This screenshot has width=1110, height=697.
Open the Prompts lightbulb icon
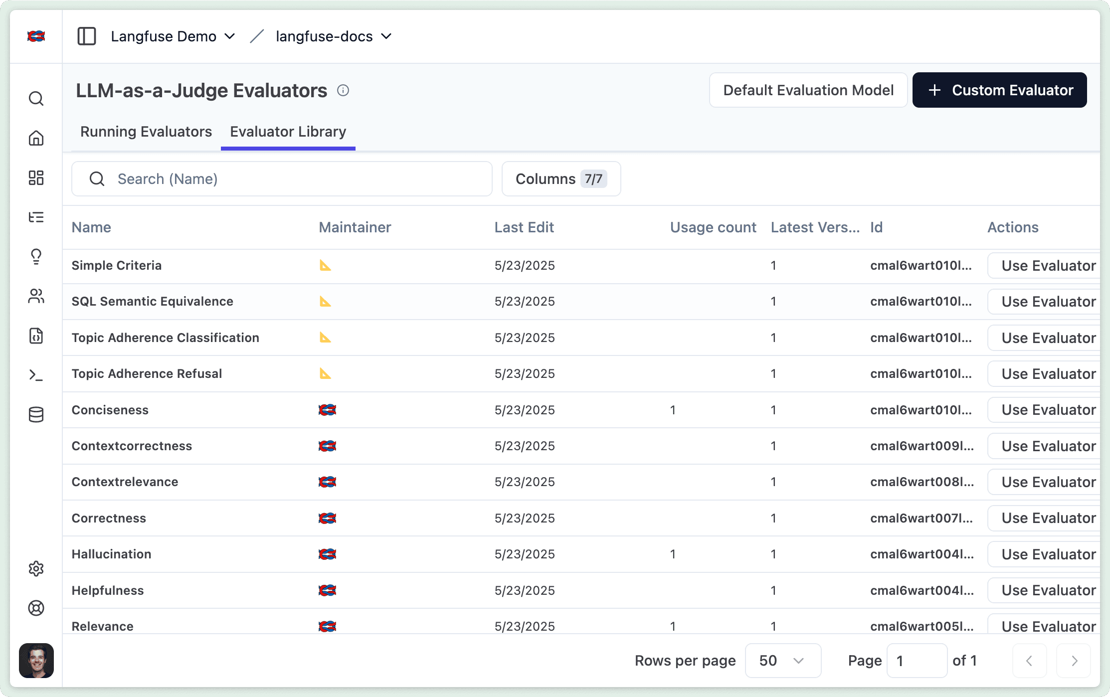[x=36, y=257]
